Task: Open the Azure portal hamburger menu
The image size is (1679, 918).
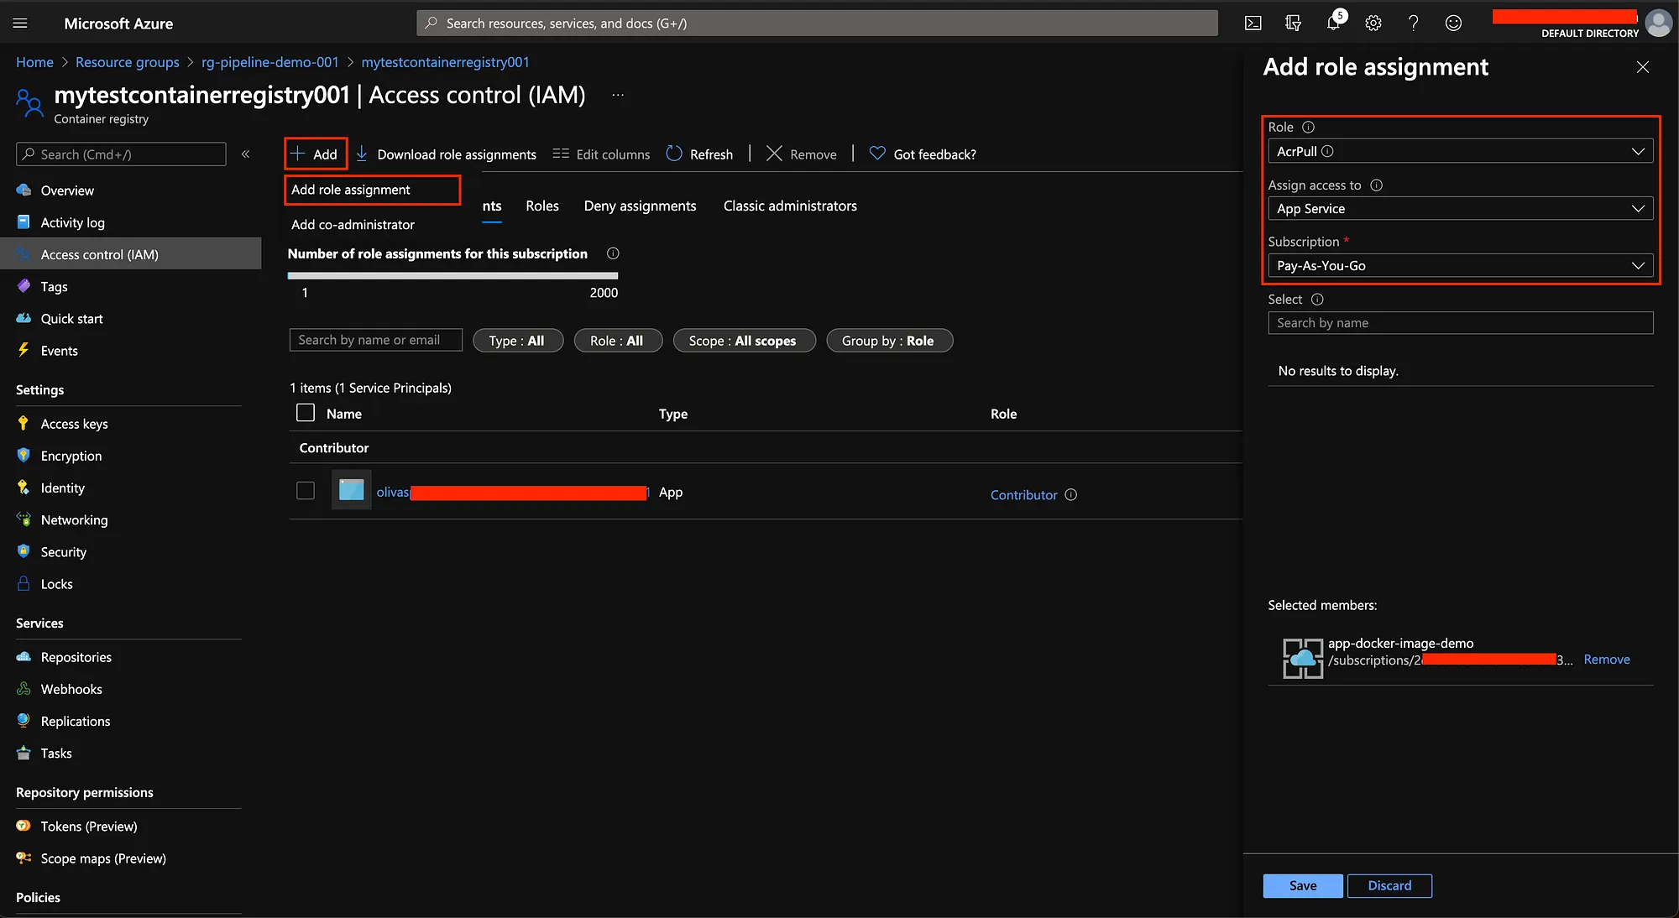Action: click(x=20, y=23)
